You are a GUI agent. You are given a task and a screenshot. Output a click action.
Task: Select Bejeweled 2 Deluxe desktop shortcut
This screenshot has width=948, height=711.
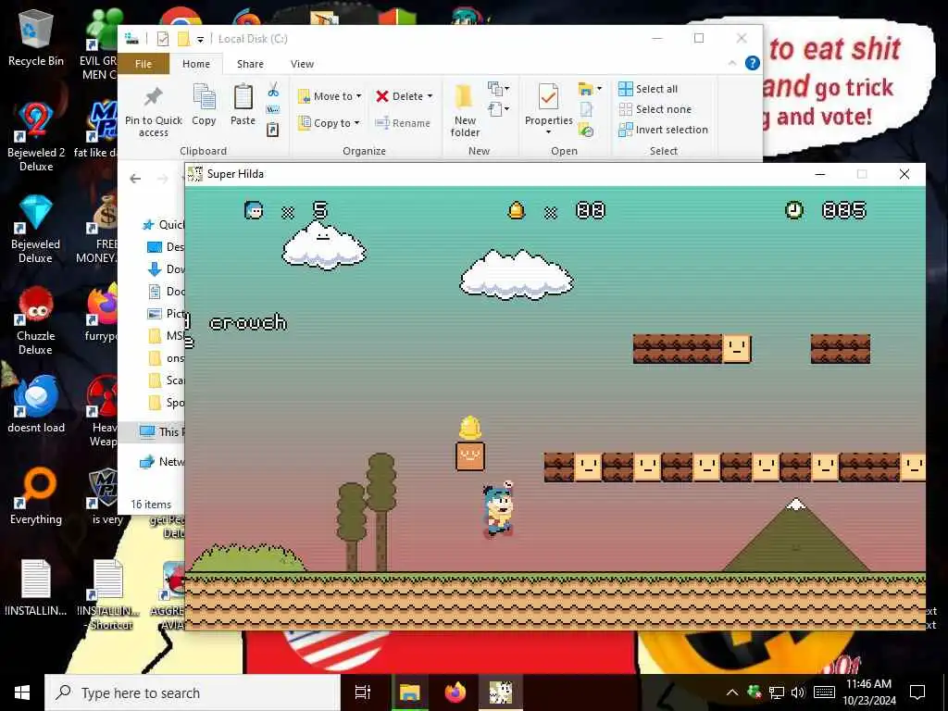pos(36,137)
